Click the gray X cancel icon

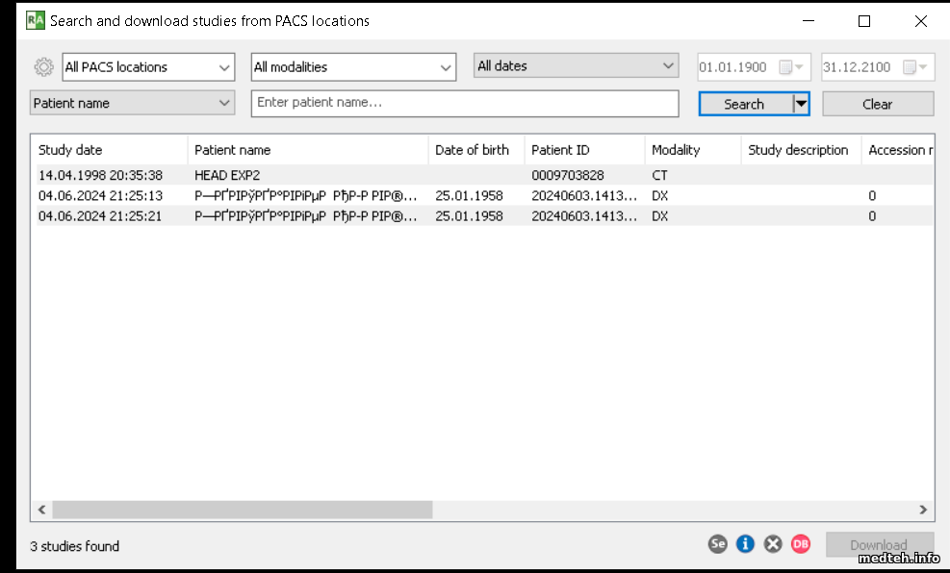[773, 544]
